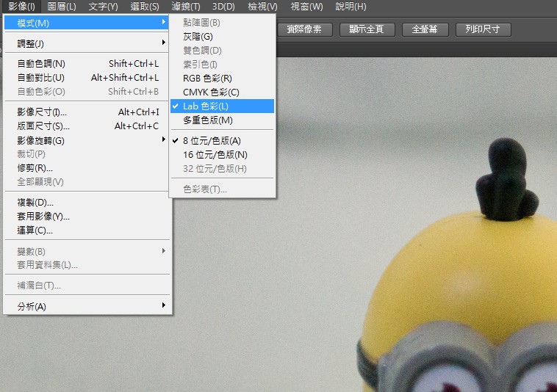The width and height of the screenshot is (557, 392).
Task: Open the 濾鏡(T) menu
Action: click(186, 7)
